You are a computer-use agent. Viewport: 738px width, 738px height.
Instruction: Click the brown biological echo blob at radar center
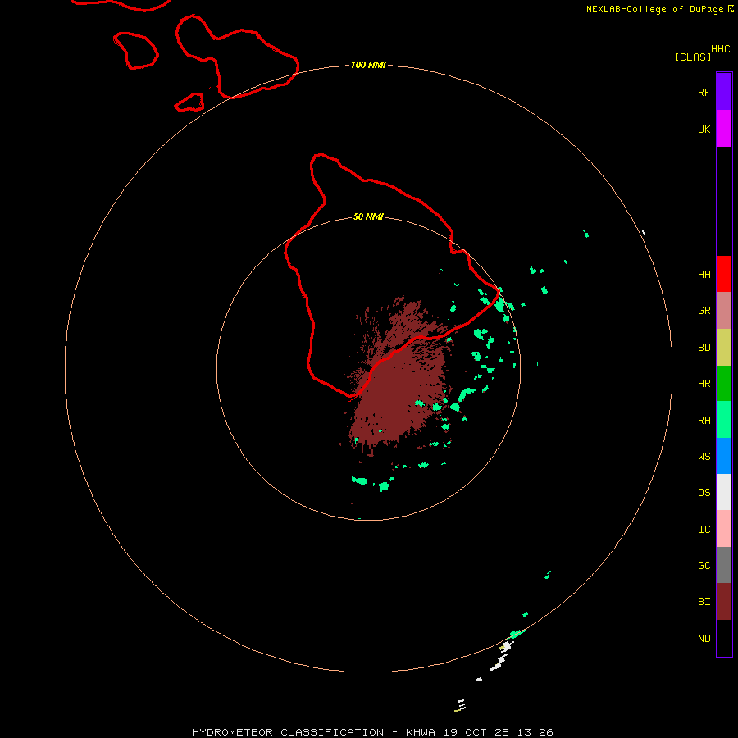tap(400, 376)
